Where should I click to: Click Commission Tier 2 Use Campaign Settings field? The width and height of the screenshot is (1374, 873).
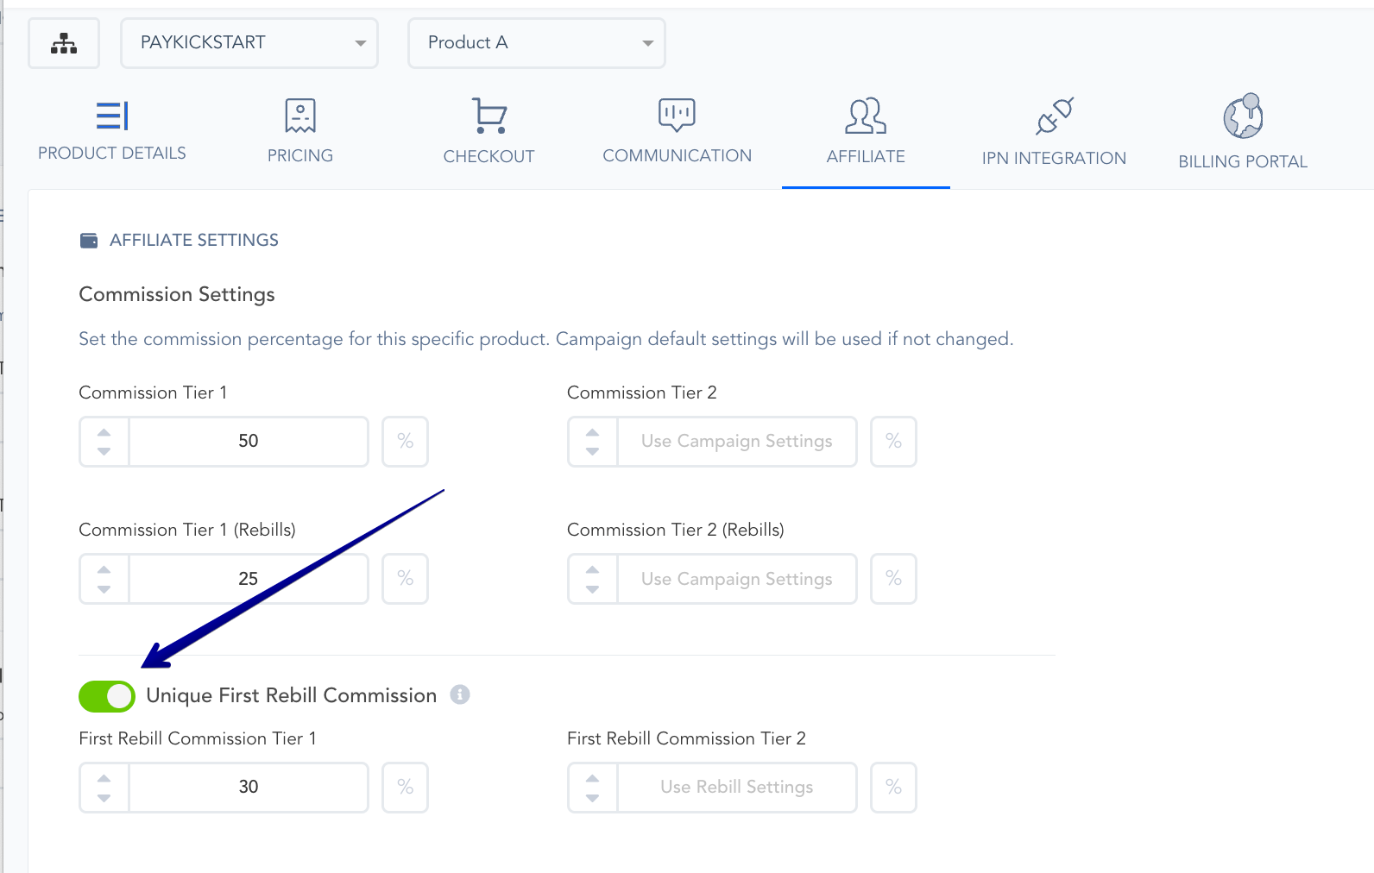[736, 442]
